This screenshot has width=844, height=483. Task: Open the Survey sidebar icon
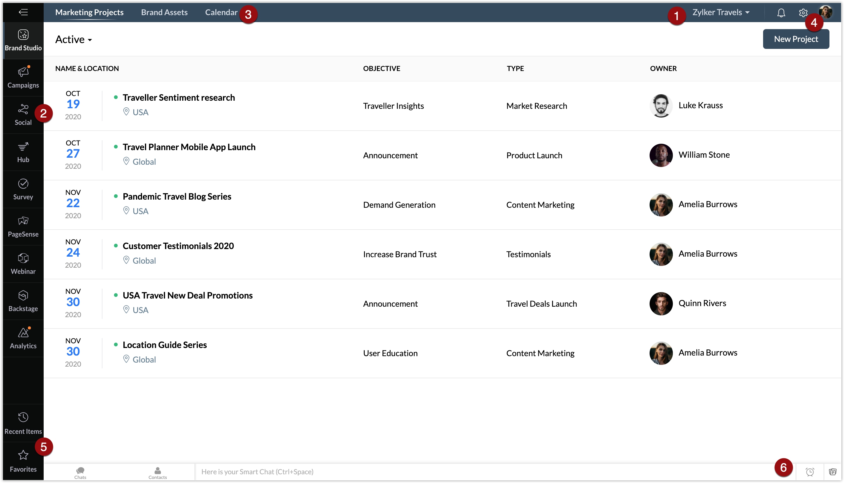(23, 189)
